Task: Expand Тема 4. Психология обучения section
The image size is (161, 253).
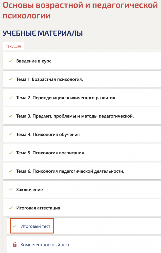Action: 48,134
